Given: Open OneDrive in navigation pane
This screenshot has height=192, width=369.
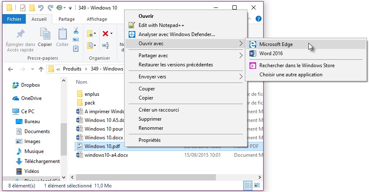Looking at the screenshot, I should click(31, 98).
